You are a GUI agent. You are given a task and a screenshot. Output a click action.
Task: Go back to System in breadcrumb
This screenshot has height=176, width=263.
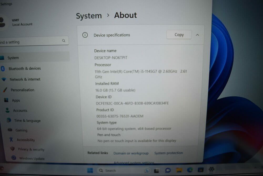89,16
